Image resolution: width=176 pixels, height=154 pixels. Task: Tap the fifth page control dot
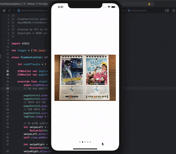tap(90, 142)
